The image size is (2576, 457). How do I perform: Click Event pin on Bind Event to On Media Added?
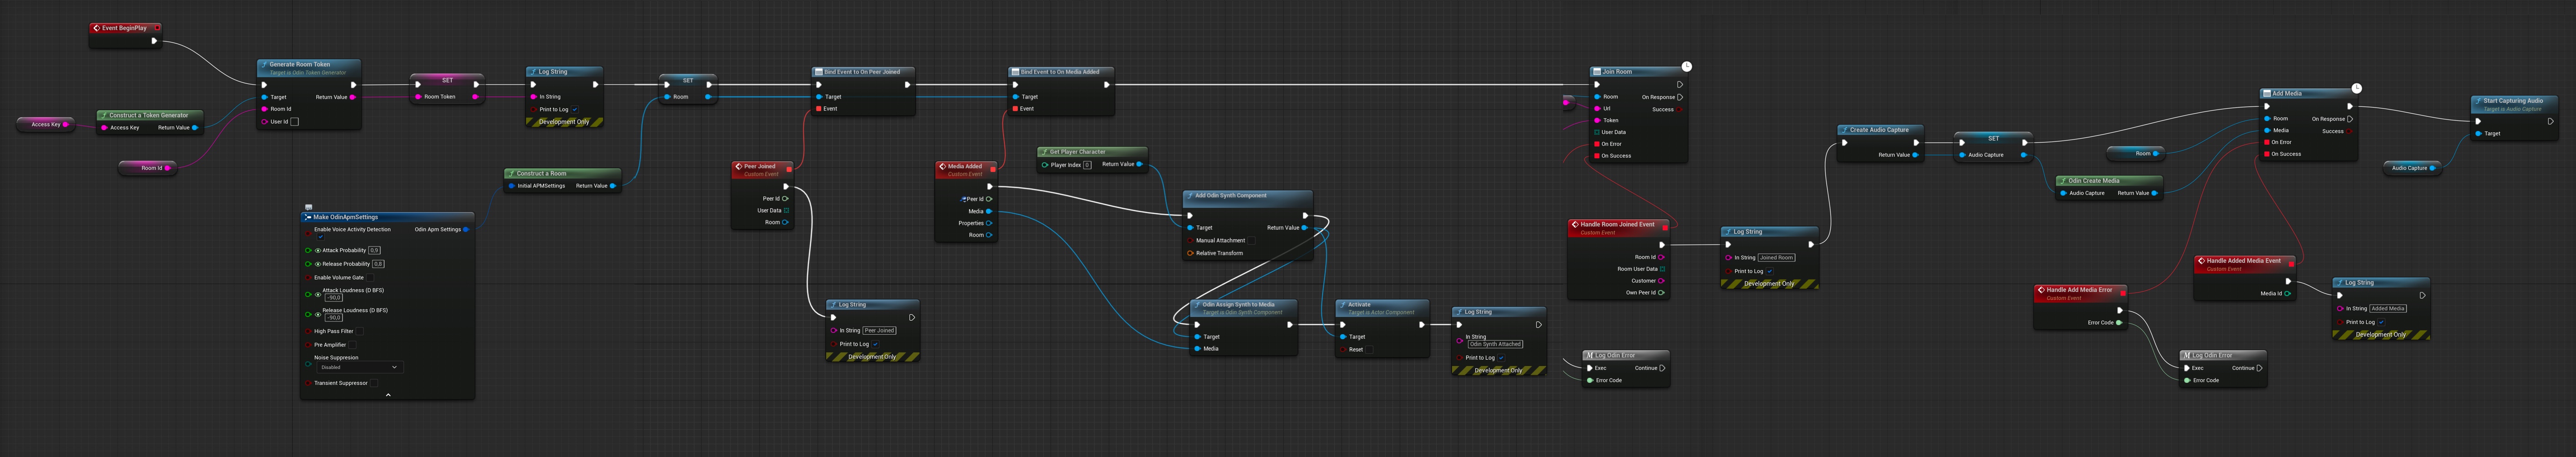point(1015,109)
